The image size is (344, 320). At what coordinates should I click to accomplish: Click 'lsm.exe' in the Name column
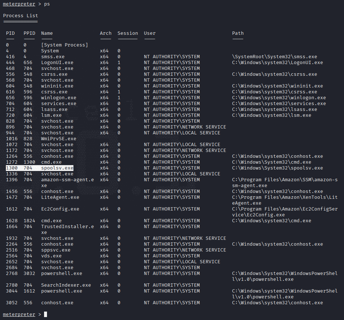(x=51, y=115)
